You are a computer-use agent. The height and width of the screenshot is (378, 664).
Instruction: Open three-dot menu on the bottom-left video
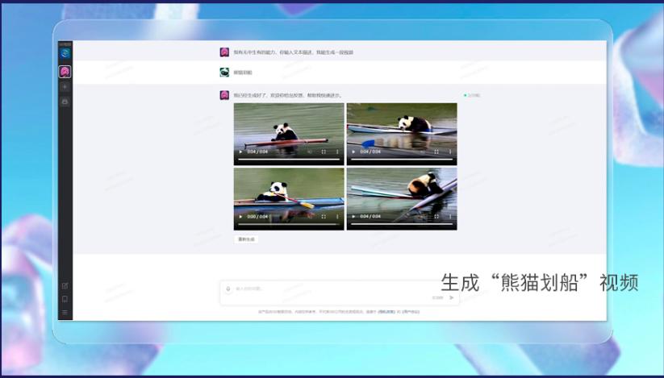point(337,216)
